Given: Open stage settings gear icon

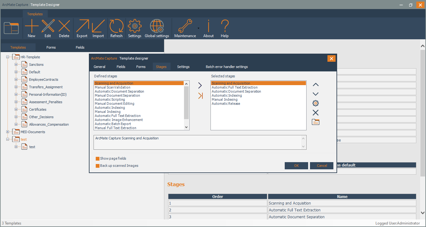Looking at the screenshot, I should coord(316,103).
